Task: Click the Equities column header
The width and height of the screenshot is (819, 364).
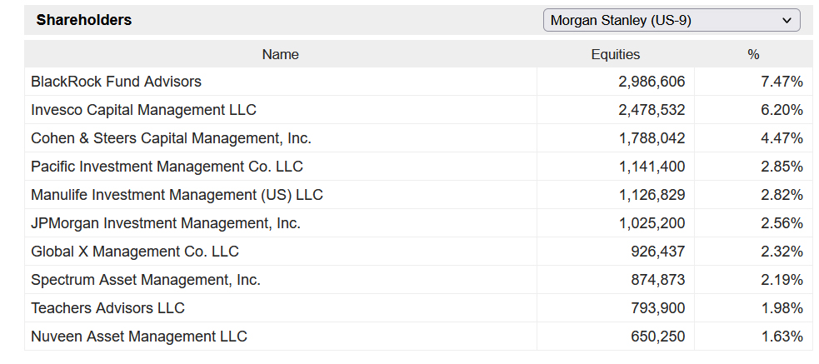Action: (x=615, y=54)
